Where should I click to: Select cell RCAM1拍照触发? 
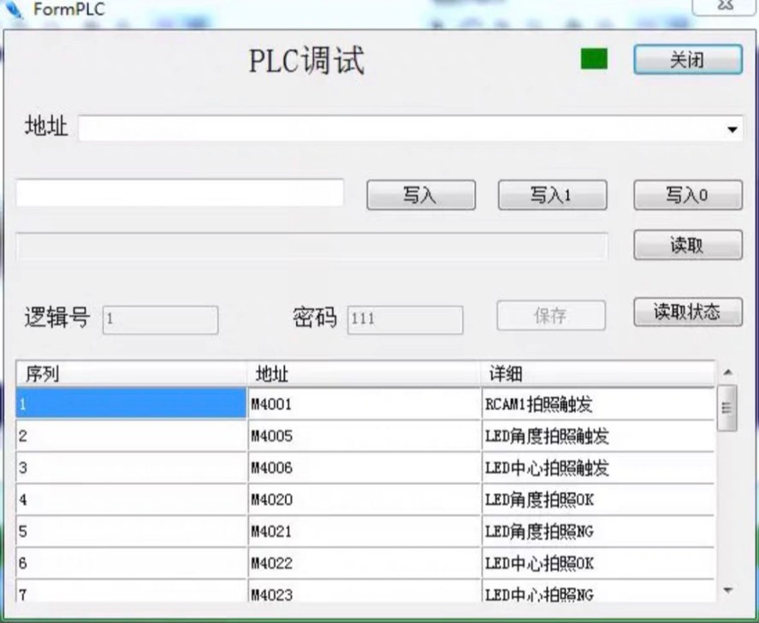(598, 403)
